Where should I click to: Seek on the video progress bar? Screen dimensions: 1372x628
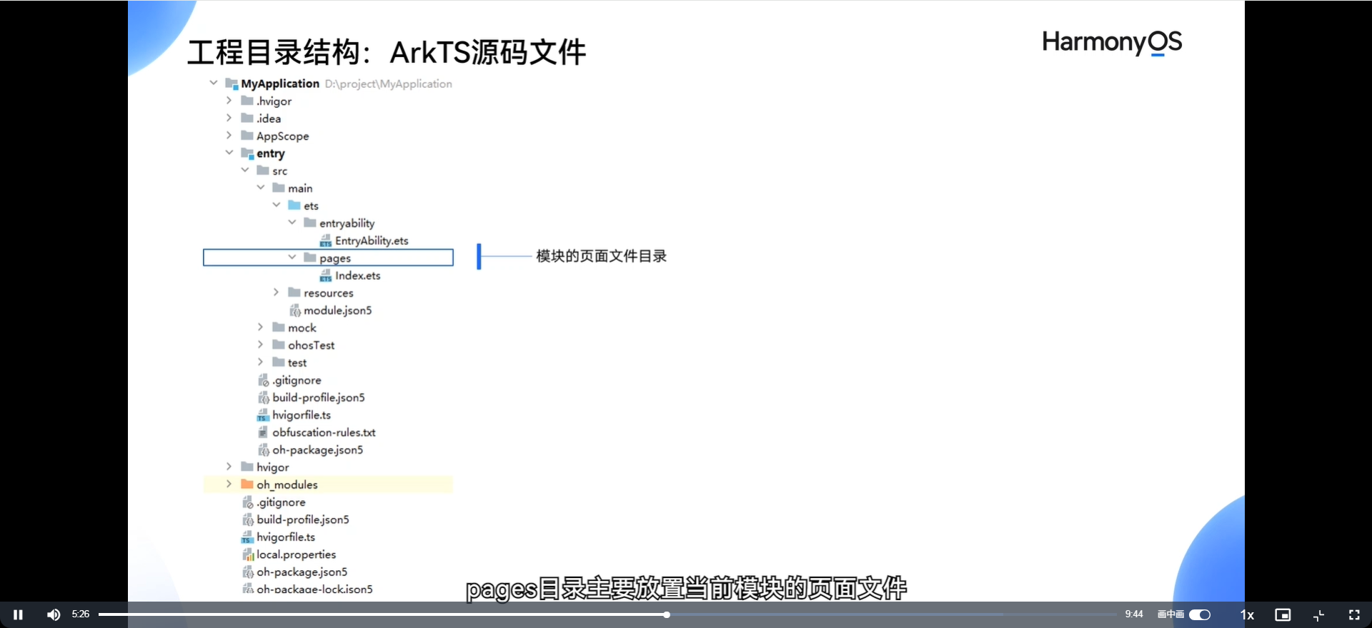[607, 614]
